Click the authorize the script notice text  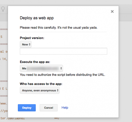tap(63, 75)
